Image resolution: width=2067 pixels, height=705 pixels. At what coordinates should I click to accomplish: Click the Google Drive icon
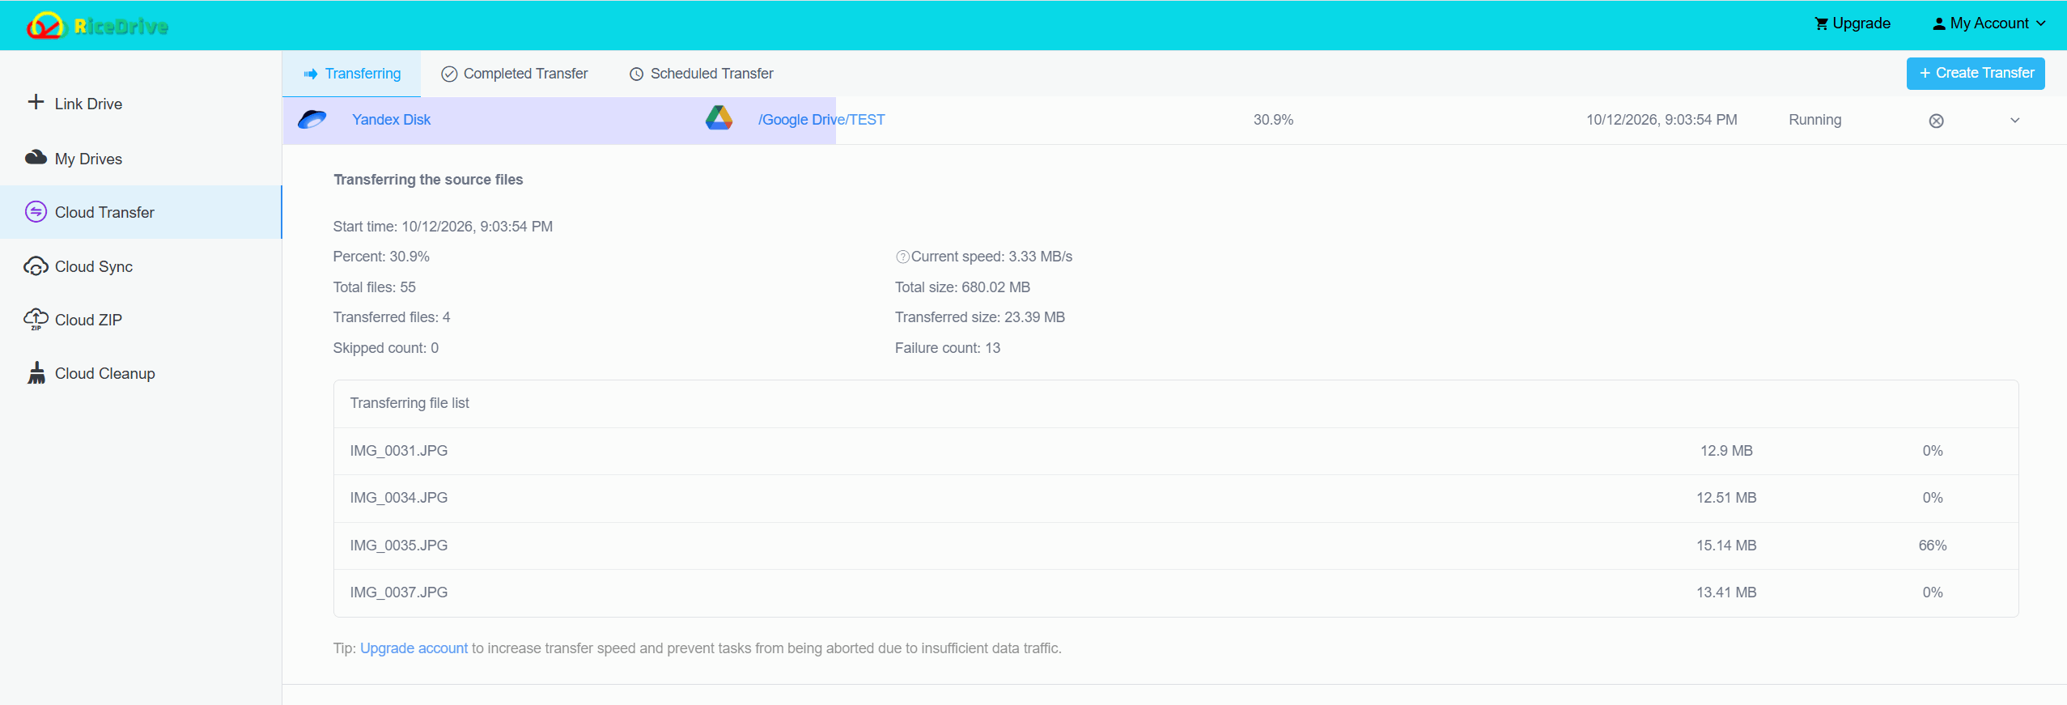point(719,118)
